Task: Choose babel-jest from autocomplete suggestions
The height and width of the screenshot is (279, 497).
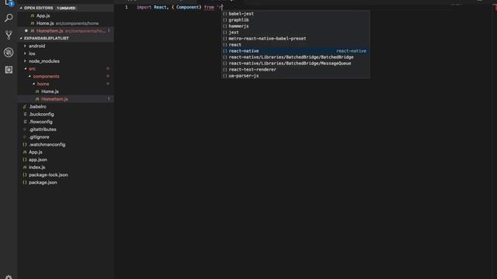Action: 295,14
